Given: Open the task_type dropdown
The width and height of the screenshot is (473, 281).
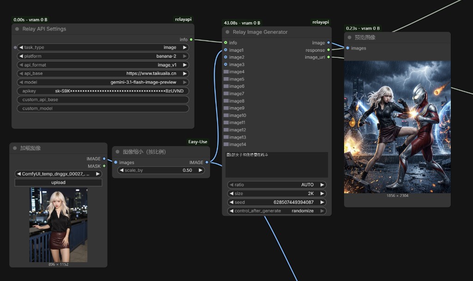Looking at the screenshot, I should click(103, 47).
